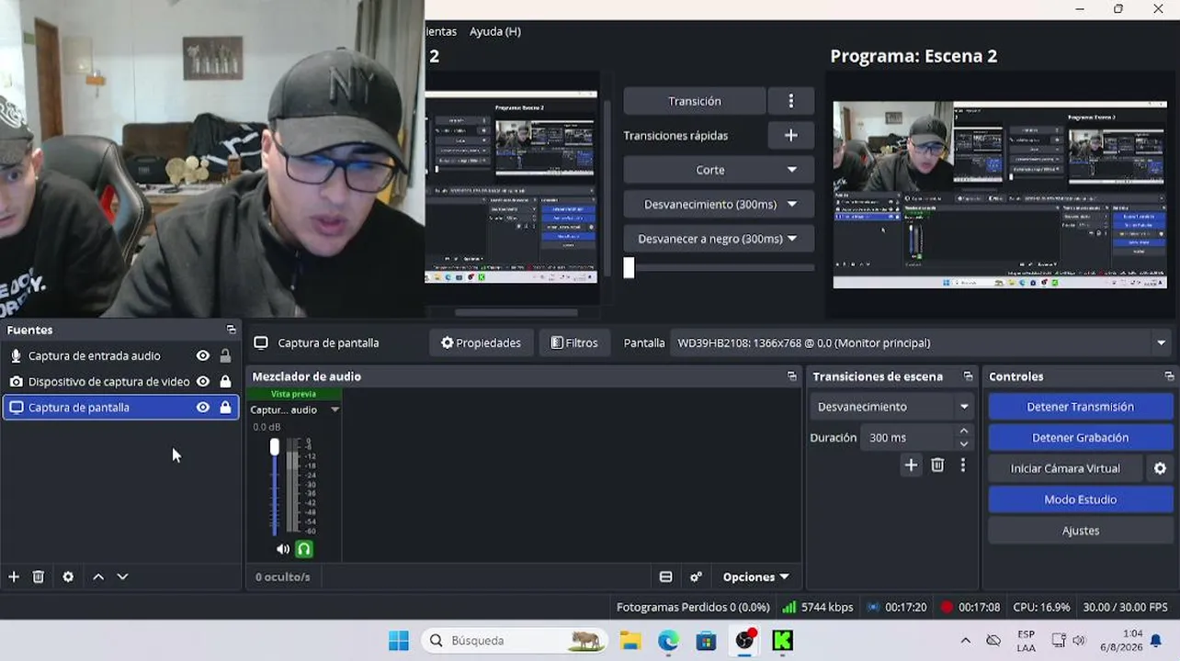Remove selected source with trash icon
This screenshot has width=1180, height=661.
[x=39, y=577]
